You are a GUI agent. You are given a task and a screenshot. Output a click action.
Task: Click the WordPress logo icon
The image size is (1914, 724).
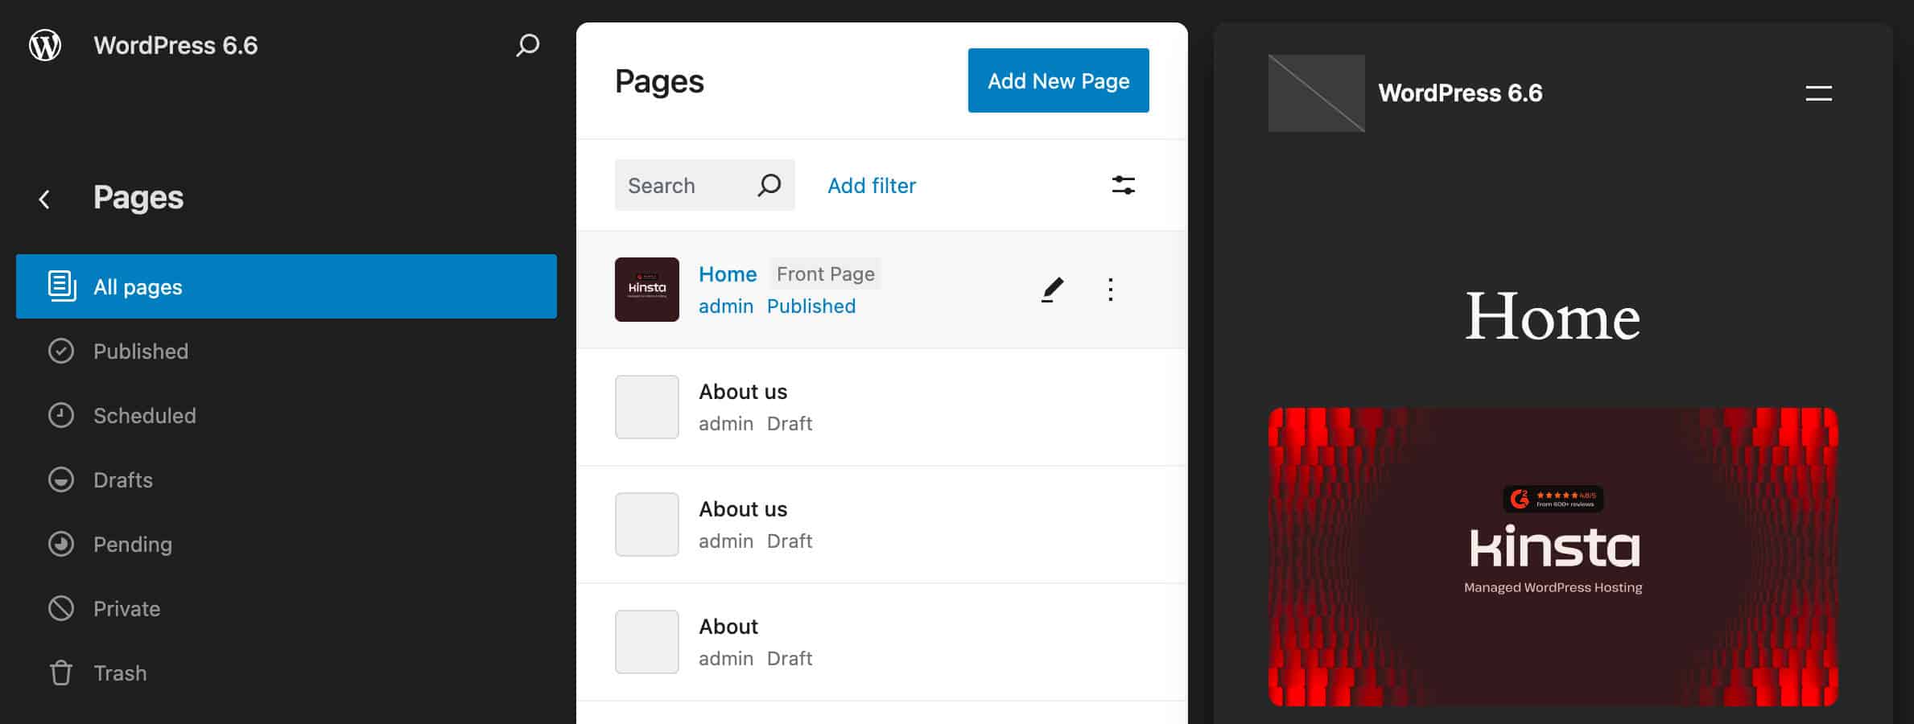point(46,45)
